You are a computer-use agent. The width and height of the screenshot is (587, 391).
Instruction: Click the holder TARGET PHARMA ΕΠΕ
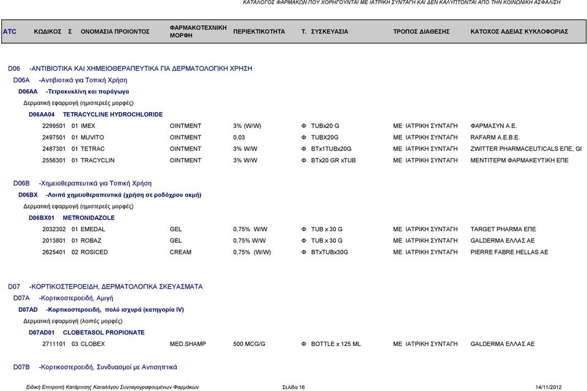(x=503, y=229)
